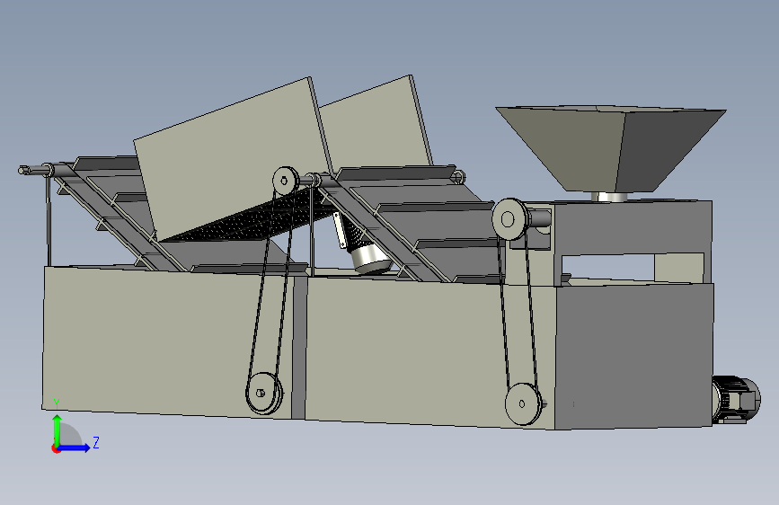Select the feed hopper funnel on the model
779x505 pixels.
[x=611, y=148]
